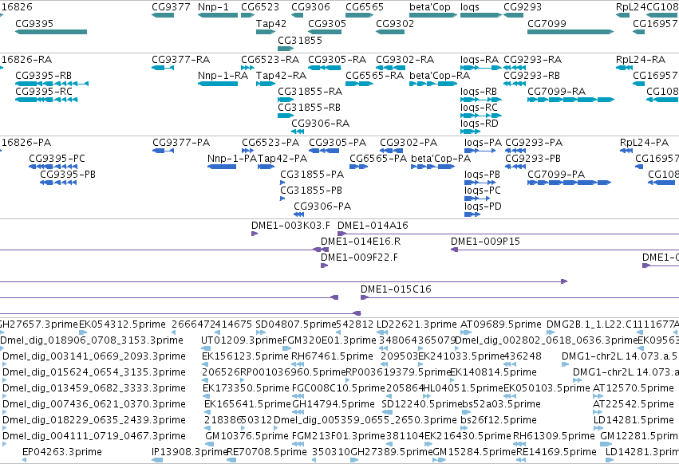This screenshot has width=679, height=464.
Task: Click EP04263.3prime EST
Action: [x=24, y=460]
